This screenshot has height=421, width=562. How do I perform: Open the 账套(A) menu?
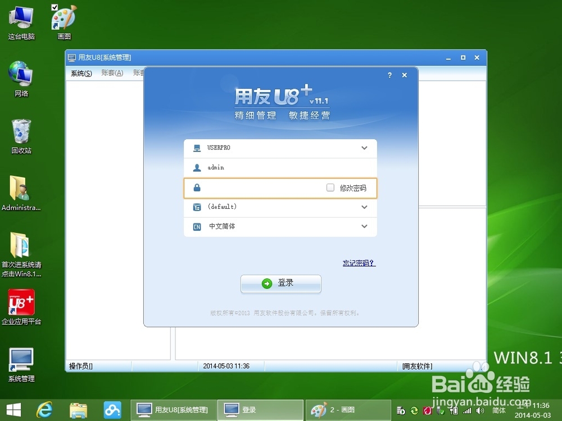pyautogui.click(x=112, y=72)
